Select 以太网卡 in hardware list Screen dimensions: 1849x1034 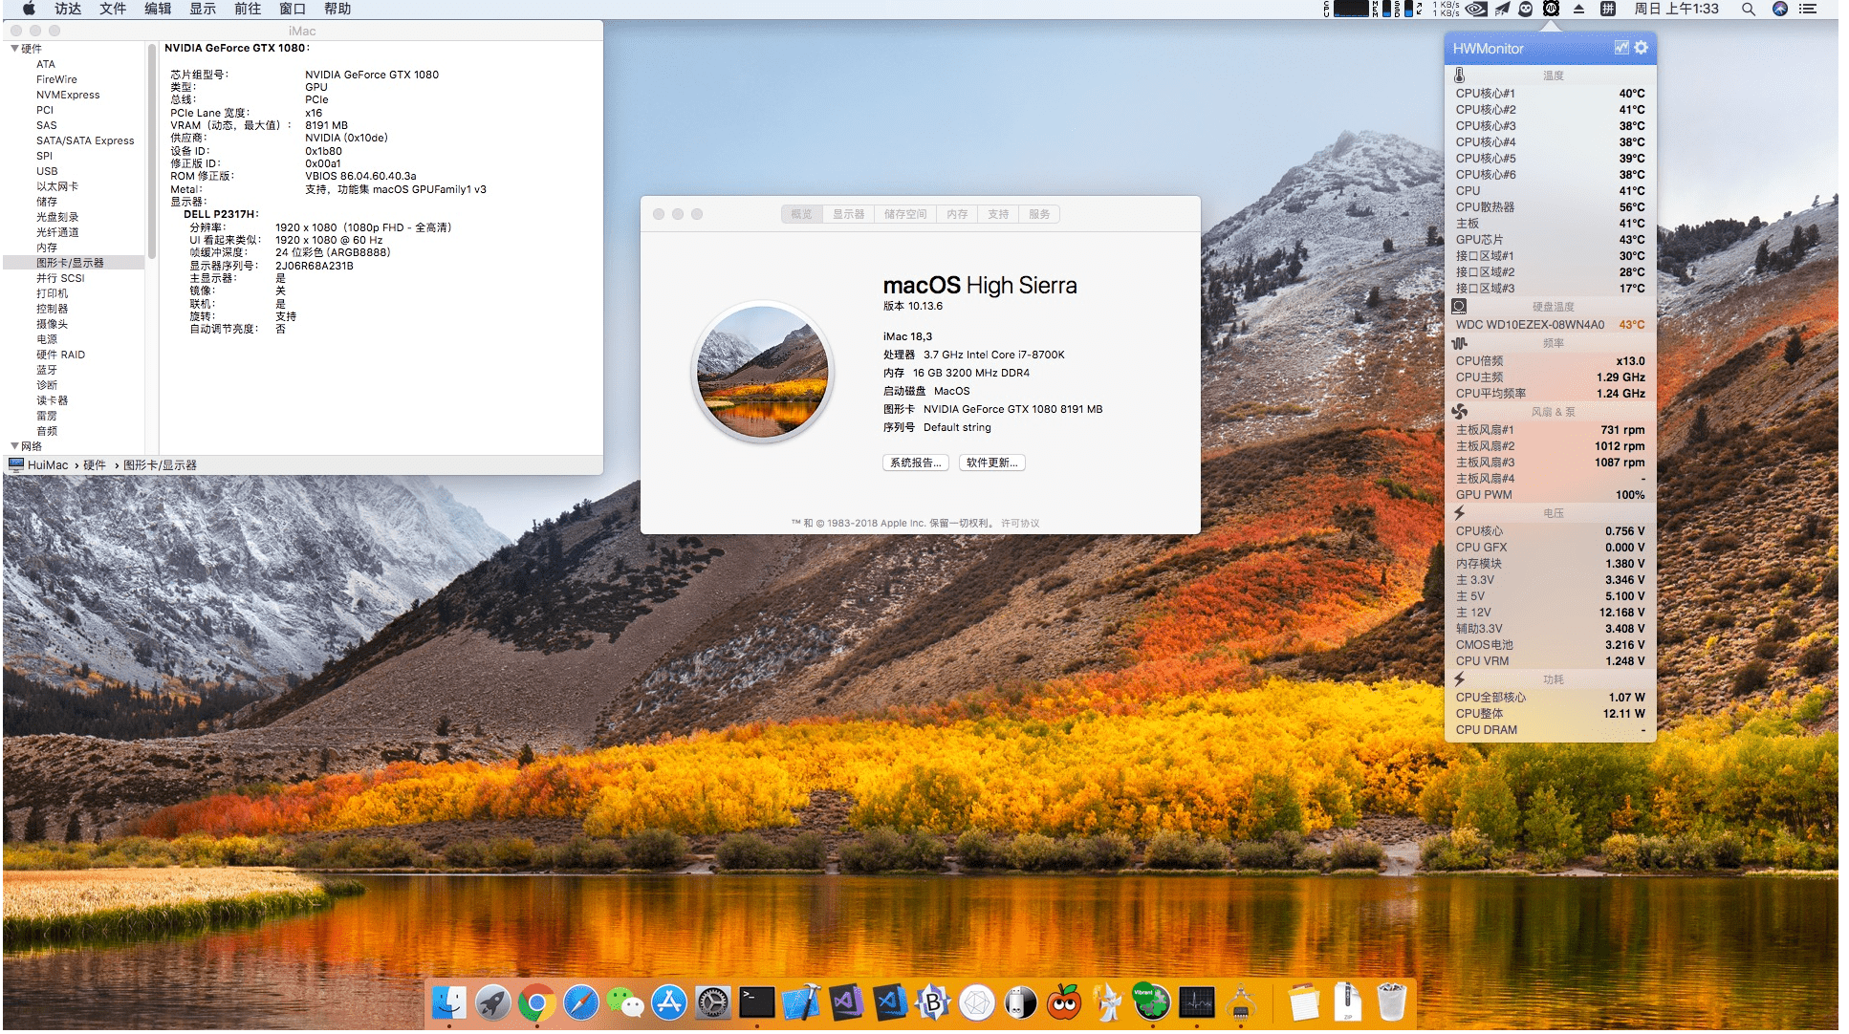(57, 186)
